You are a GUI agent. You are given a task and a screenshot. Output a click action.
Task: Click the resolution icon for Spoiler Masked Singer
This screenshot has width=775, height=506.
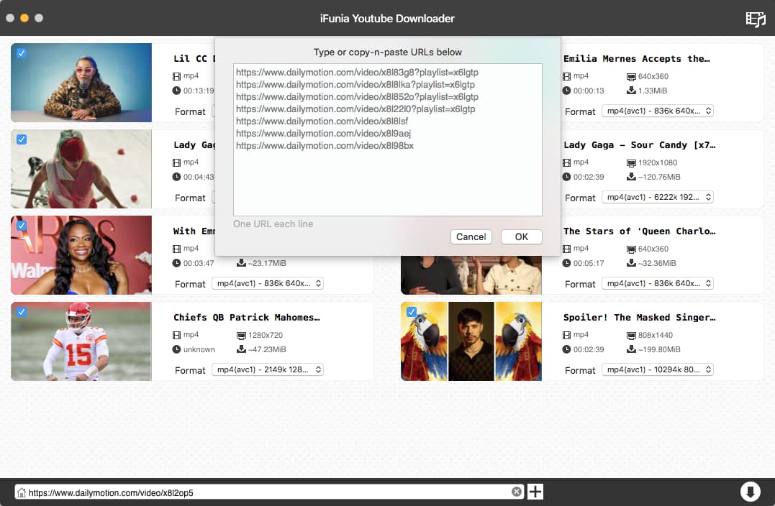631,335
